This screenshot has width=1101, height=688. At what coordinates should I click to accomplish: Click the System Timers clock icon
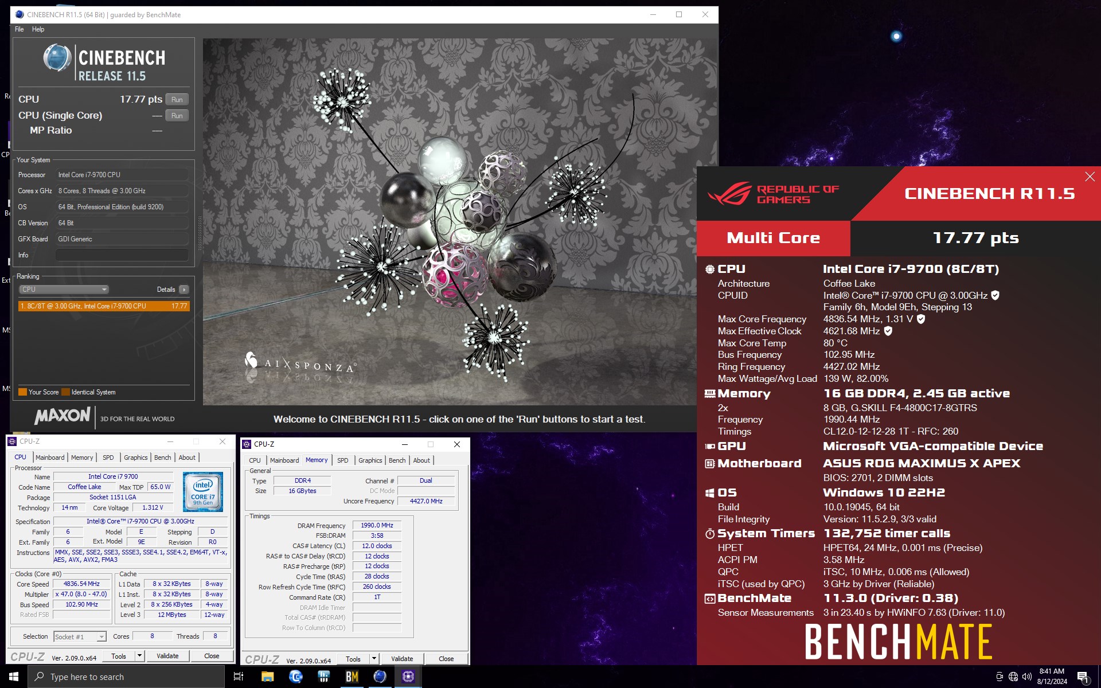(x=710, y=534)
